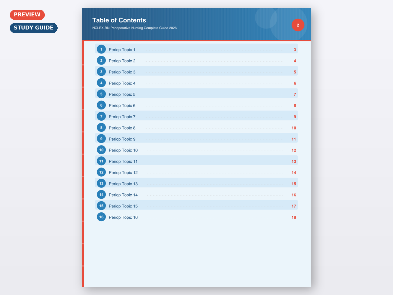Go to Periop Topic 8

coord(122,128)
